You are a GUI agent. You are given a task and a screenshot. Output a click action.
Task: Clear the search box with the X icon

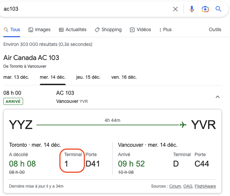[175, 9]
